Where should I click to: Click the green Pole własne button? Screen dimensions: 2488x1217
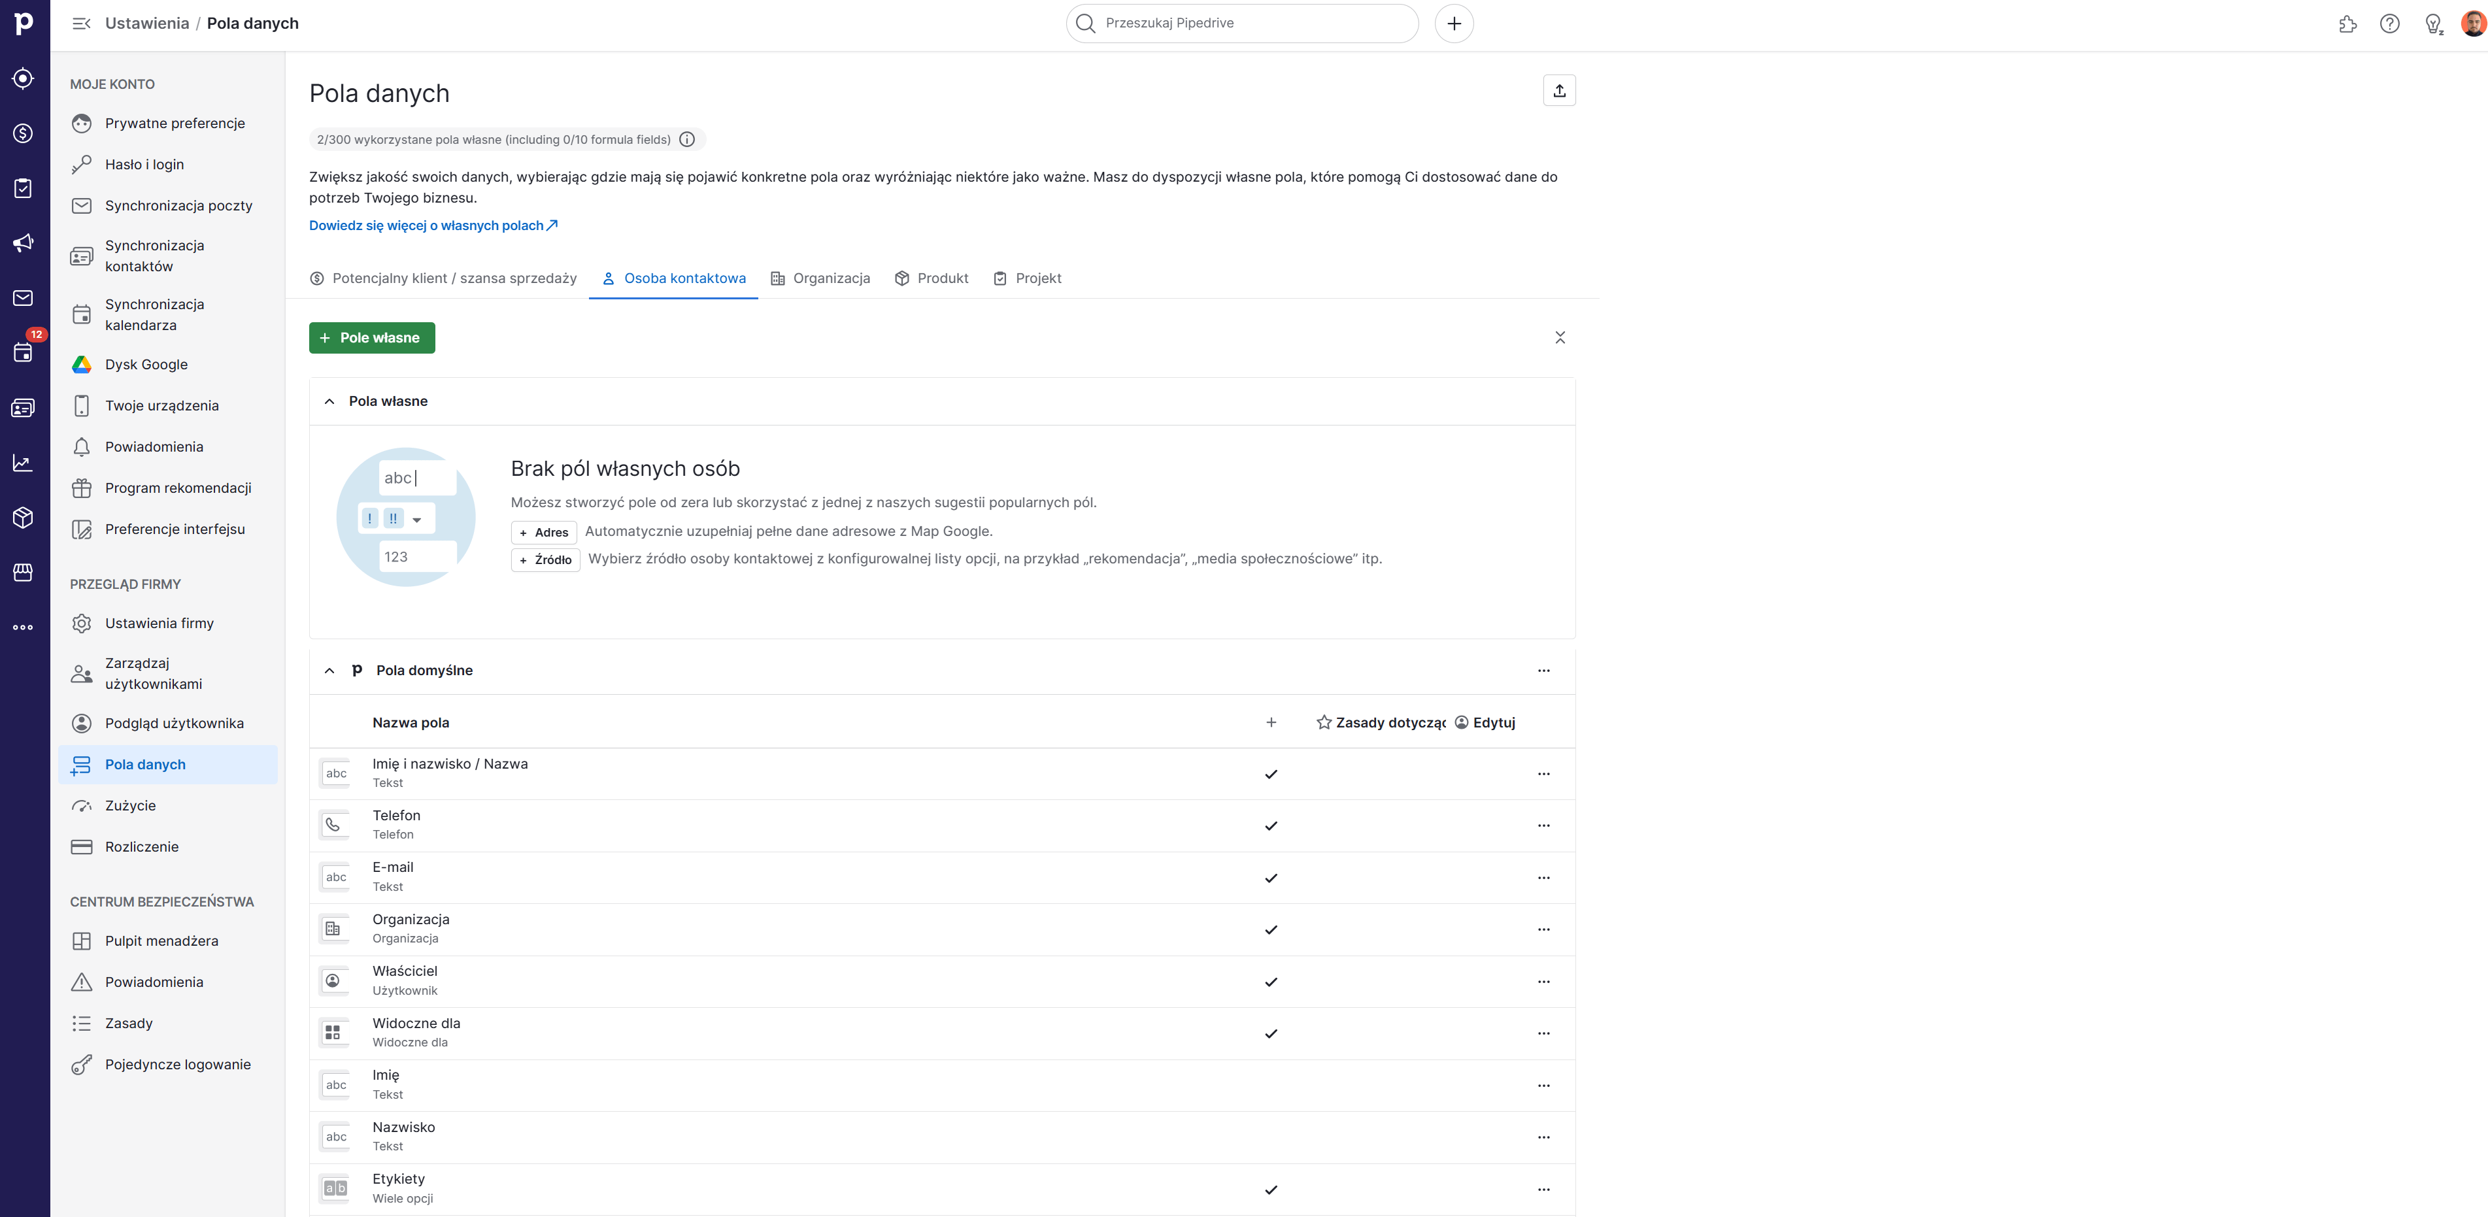coord(372,337)
